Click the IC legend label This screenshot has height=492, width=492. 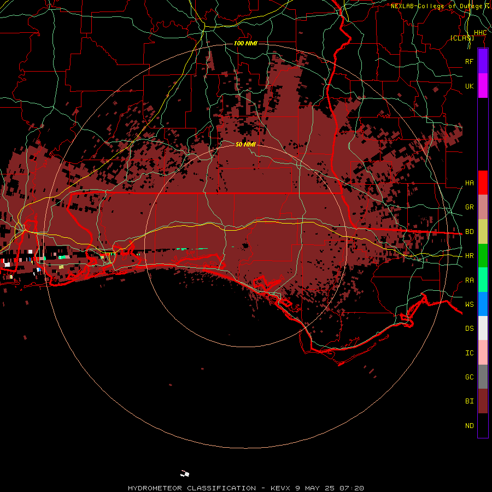click(x=469, y=353)
